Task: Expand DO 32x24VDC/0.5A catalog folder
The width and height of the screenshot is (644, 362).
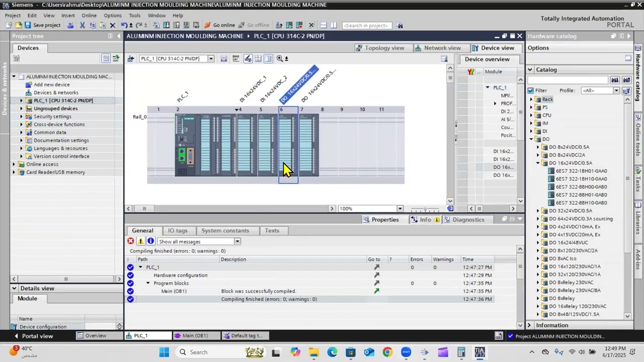Action: (x=538, y=211)
